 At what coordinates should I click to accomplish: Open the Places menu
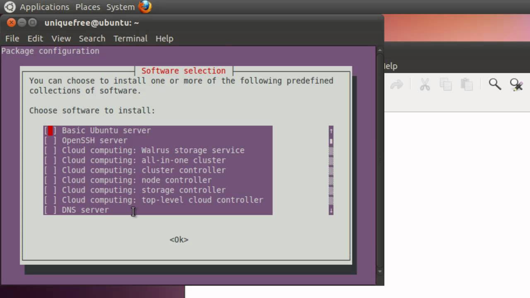tap(88, 7)
